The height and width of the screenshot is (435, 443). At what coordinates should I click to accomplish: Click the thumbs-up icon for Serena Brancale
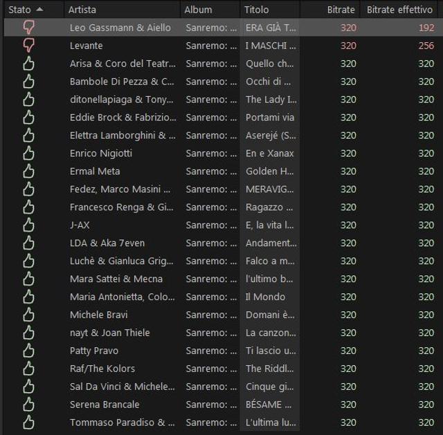click(x=28, y=405)
